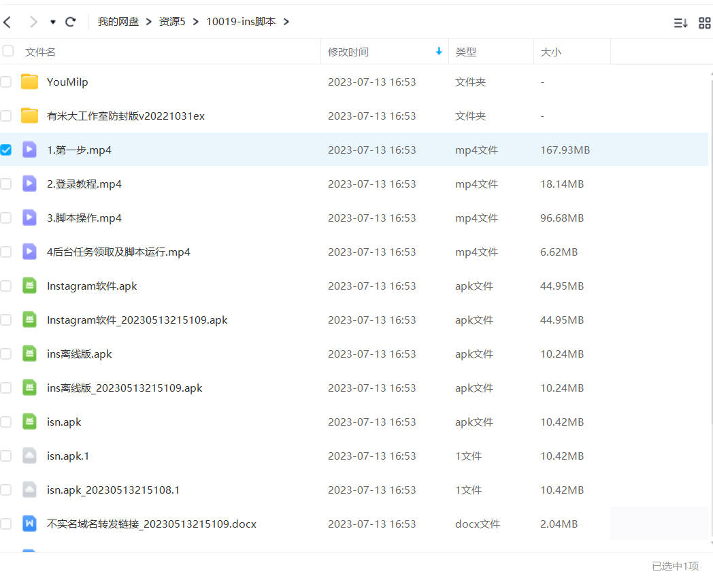
Task: Click video icon of 4后台任务领取及脚本运行.mp4
Action: coord(29,252)
